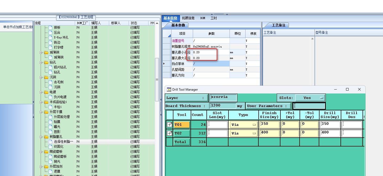The height and width of the screenshot is (176, 383).
Task: Collapse the 钻孔 folder node
Action: pos(41,62)
